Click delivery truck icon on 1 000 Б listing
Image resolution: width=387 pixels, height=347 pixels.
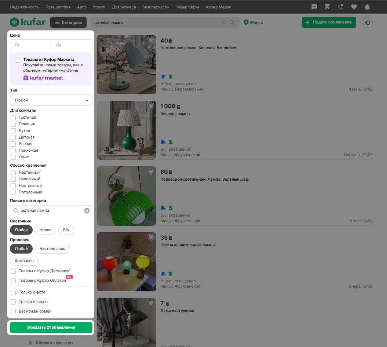(163, 142)
